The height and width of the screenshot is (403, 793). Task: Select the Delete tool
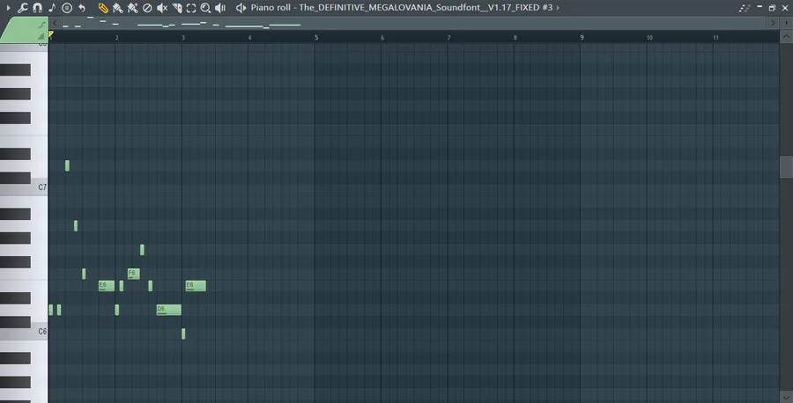click(x=147, y=8)
